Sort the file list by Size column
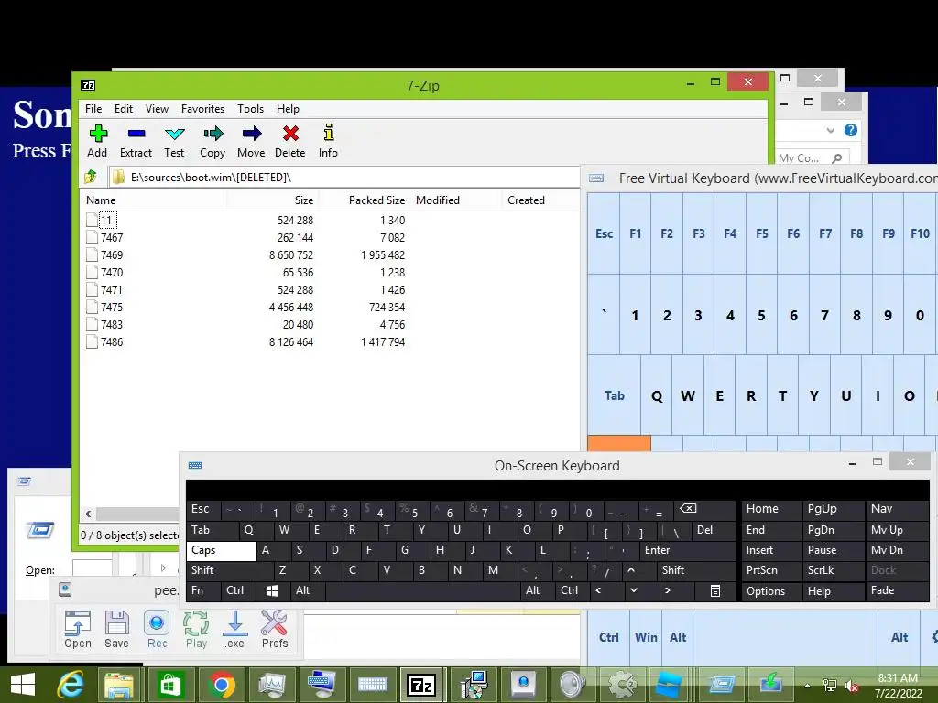This screenshot has width=938, height=703. (272, 200)
